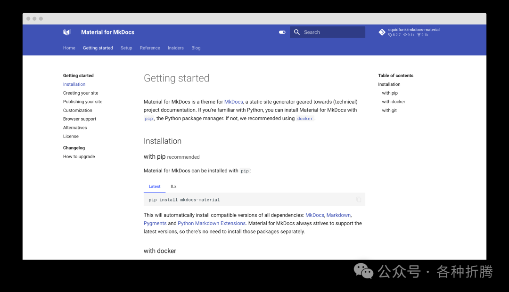The height and width of the screenshot is (292, 509).
Task: Click the git repository diamond icon
Action: (382, 32)
